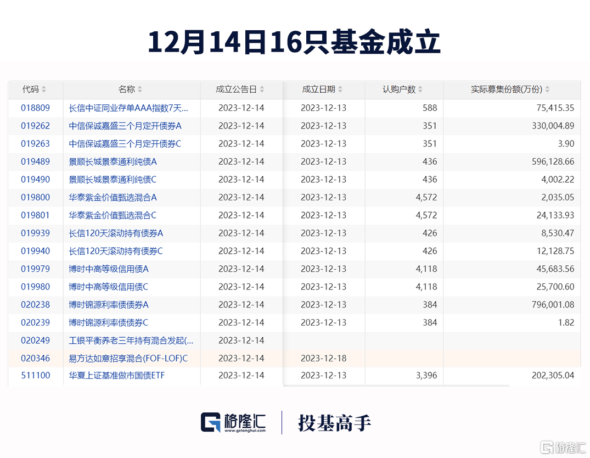Screen dimensions: 590x458
Task: Open 易方达如意招享混合(FOF-LOF)C fund
Action: coord(128,358)
